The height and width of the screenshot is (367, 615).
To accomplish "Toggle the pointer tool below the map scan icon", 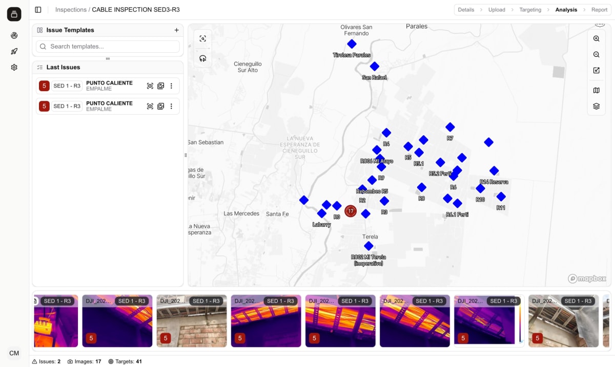I will (x=203, y=58).
